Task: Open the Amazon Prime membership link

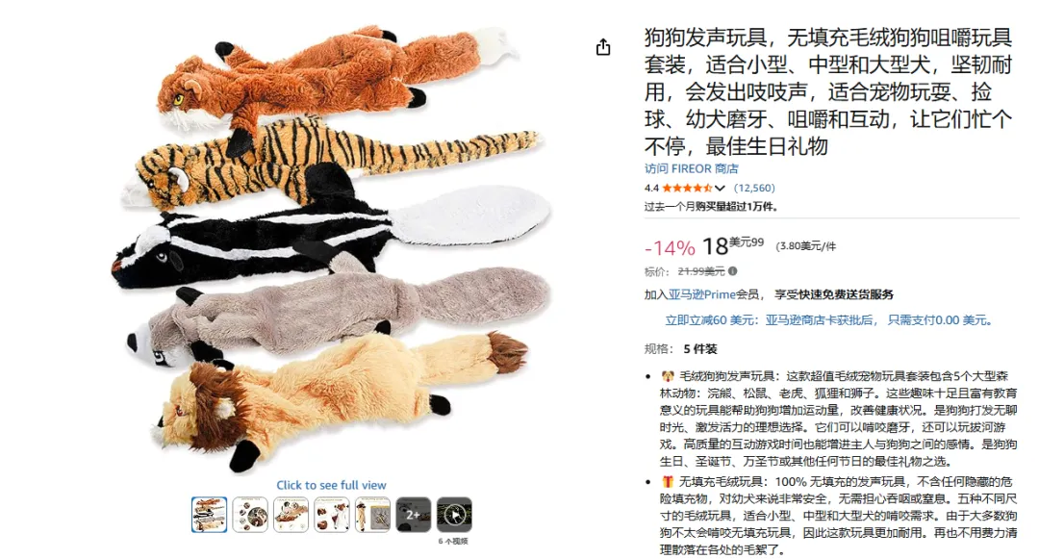Action: pyautogui.click(x=701, y=294)
